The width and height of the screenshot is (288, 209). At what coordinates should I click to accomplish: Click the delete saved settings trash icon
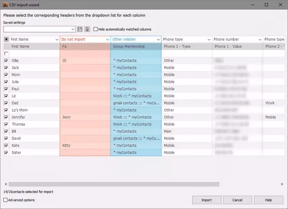[87, 29]
